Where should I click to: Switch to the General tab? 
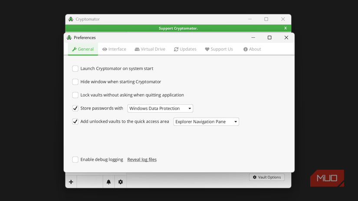click(83, 49)
